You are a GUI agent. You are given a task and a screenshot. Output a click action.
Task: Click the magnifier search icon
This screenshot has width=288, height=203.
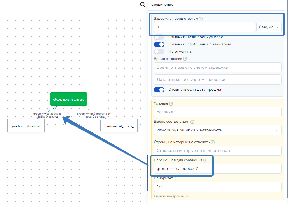click(x=143, y=5)
